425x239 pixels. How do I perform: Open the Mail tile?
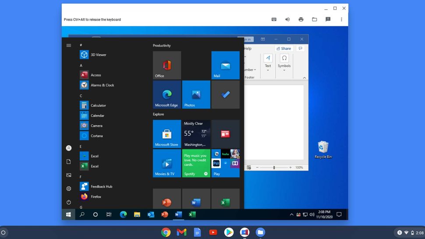click(x=226, y=65)
